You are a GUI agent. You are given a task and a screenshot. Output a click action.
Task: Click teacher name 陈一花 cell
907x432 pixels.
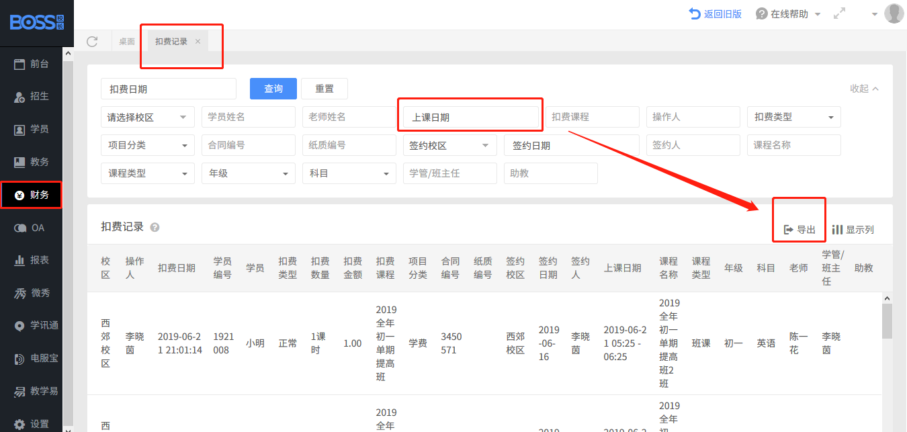click(799, 343)
